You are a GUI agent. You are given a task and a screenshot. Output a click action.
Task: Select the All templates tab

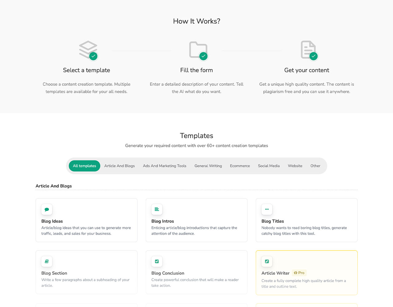click(84, 166)
